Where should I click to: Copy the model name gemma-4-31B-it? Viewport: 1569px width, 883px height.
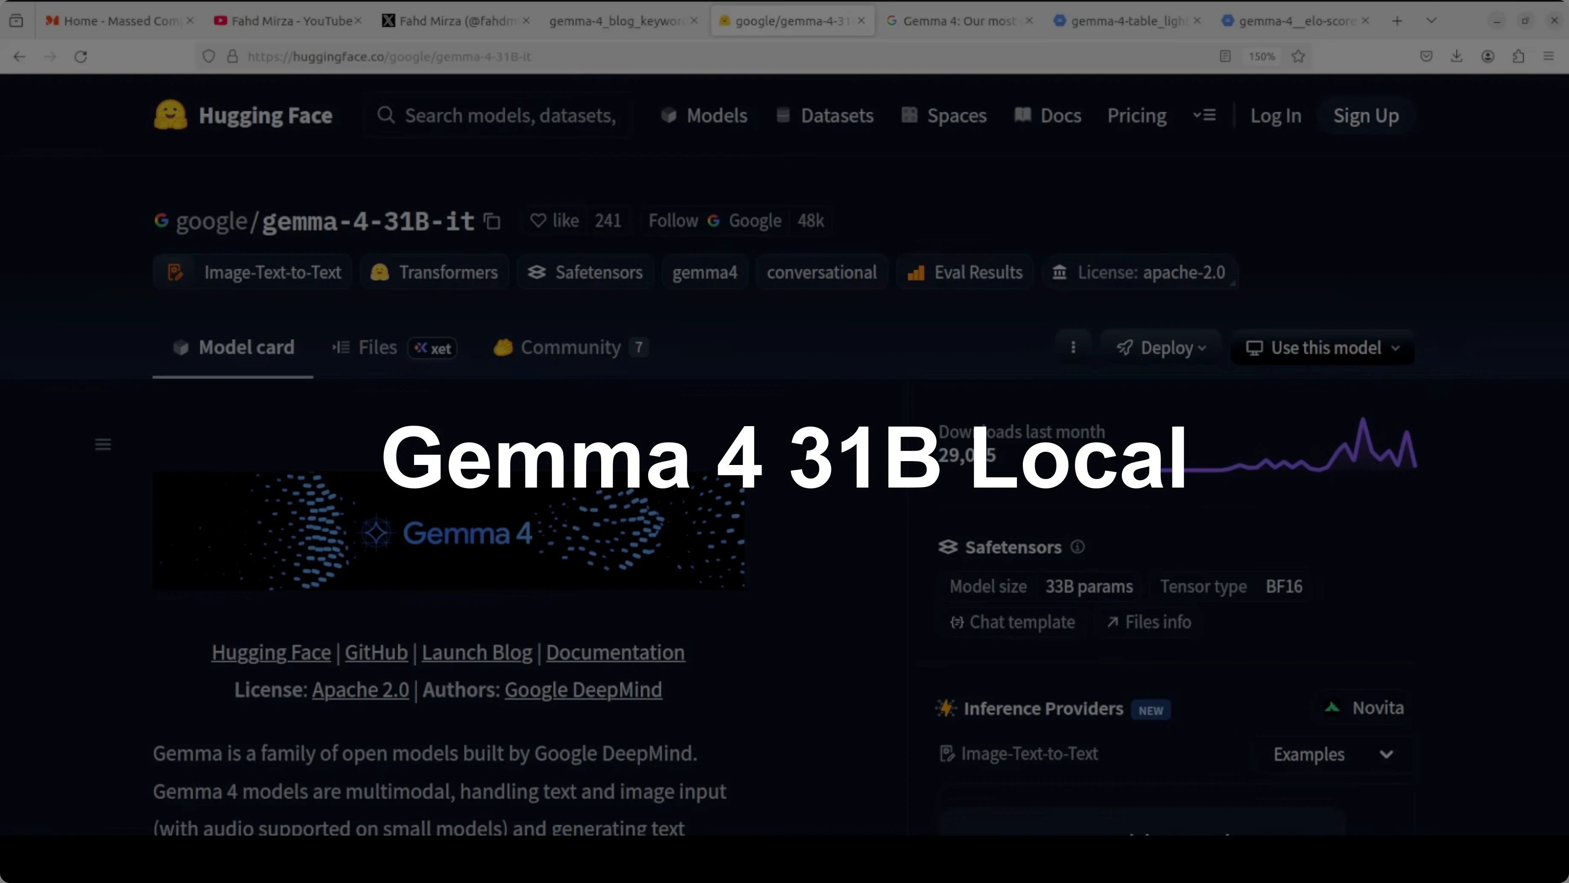(x=492, y=221)
